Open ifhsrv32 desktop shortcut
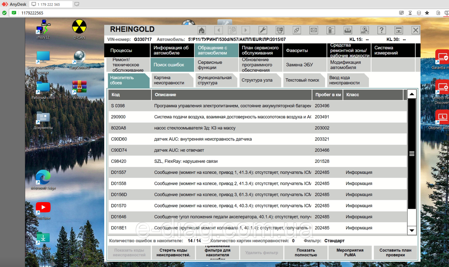Screen dimensions: 449x267 click(x=43, y=29)
